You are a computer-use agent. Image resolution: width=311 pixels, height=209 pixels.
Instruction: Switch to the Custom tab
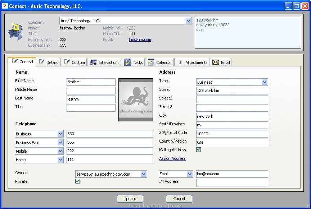(74, 62)
